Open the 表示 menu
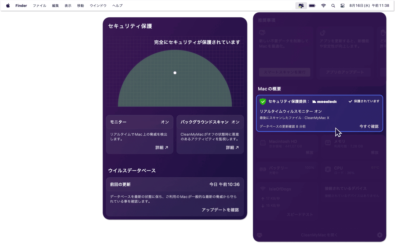Viewport: 395px width, 243px height. (x=68, y=6)
